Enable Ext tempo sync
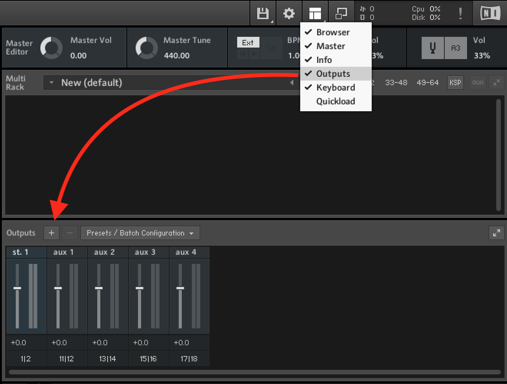The height and width of the screenshot is (384, 507). 248,42
